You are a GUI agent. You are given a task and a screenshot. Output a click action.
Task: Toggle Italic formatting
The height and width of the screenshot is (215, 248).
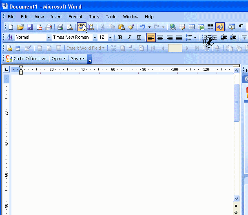tap(129, 37)
